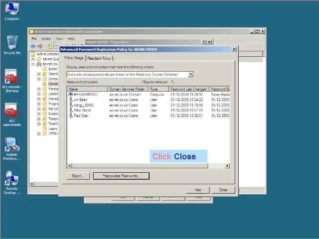The height and width of the screenshot is (239, 319).
Task: Click the Forward arrow in the Active Directory toolbar
Action: coord(40,46)
